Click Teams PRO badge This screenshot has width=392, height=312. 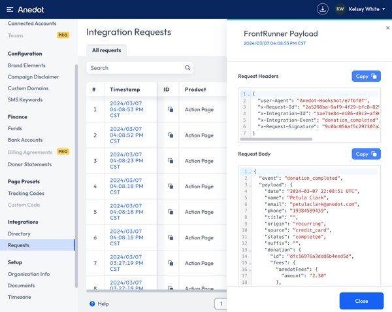click(63, 35)
